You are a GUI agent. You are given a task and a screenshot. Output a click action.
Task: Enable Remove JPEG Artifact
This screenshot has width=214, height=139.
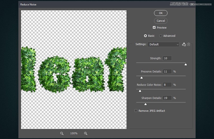[136, 111]
